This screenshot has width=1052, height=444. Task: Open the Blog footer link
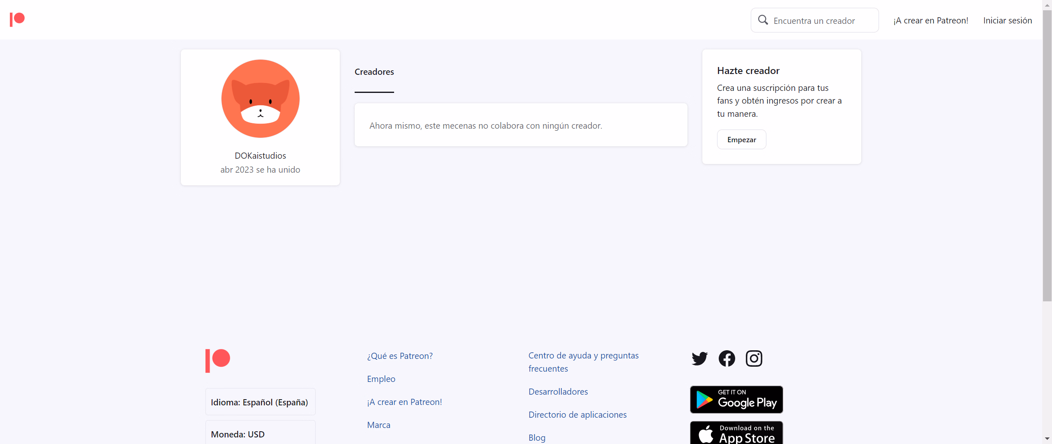537,438
